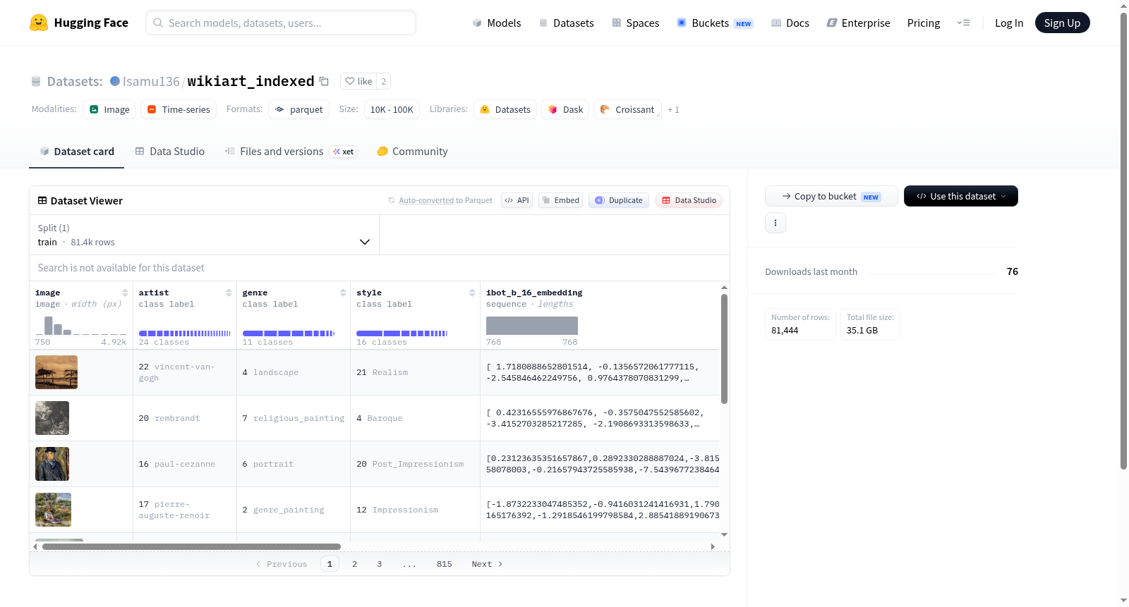Click the artist class distribution bar
Viewport: 1129px width, 607px height.
pyautogui.click(x=185, y=333)
